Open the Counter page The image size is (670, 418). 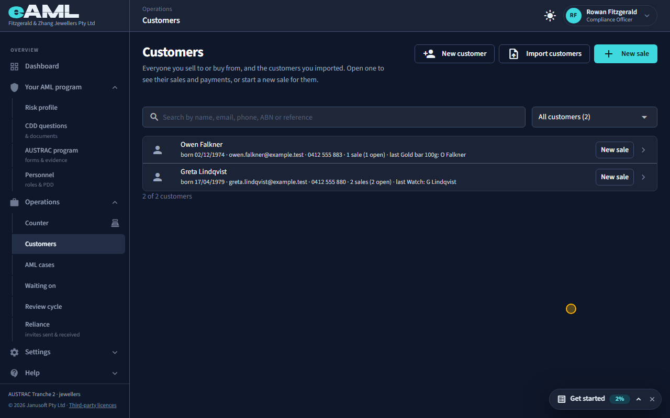[68, 223]
